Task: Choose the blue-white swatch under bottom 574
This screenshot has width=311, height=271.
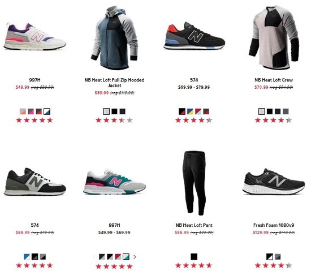Action: (27, 257)
